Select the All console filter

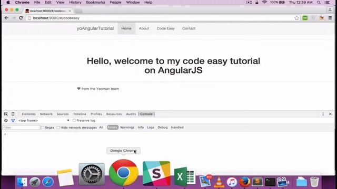101,127
